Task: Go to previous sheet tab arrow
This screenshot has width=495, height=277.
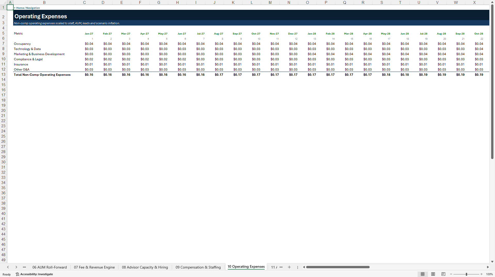Action: tap(8, 267)
